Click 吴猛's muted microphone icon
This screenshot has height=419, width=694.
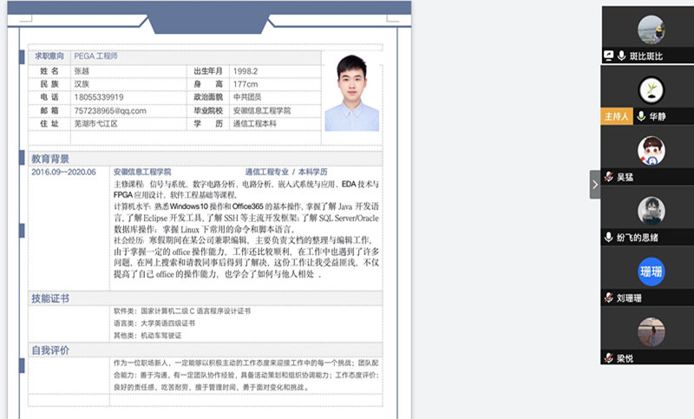pos(609,176)
